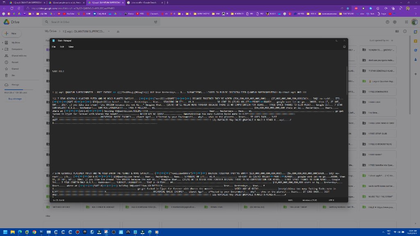This screenshot has height=236, width=420.
Task: Go to My Drive breadcrumb
Action: click(50, 31)
